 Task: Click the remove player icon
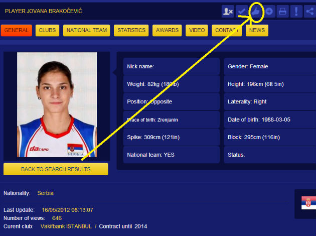(228, 11)
